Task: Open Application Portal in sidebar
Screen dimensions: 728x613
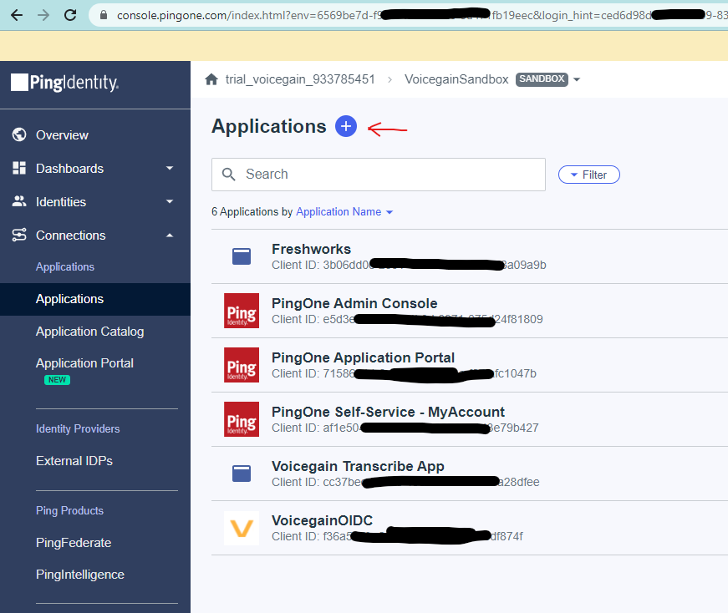Action: [x=84, y=363]
